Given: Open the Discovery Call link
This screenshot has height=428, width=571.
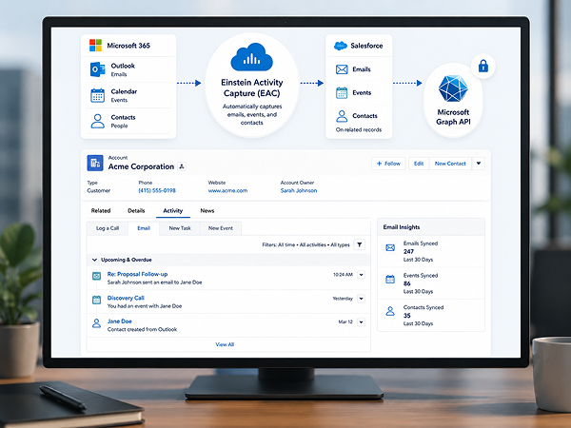Looking at the screenshot, I should point(126,298).
